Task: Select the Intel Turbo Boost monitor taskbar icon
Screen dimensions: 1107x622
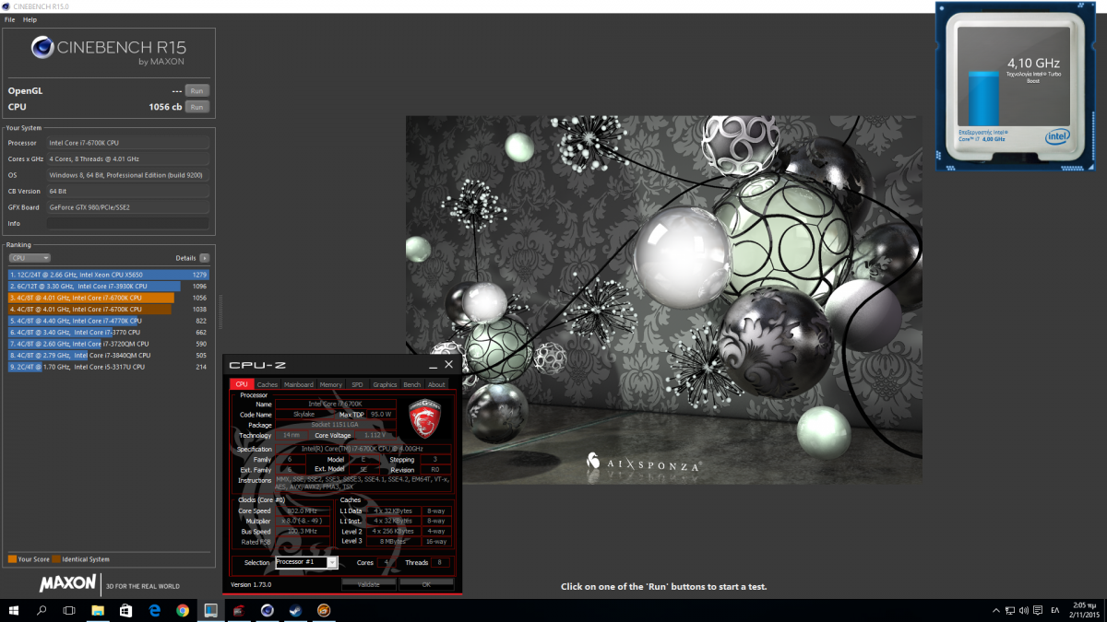Action: pos(210,610)
